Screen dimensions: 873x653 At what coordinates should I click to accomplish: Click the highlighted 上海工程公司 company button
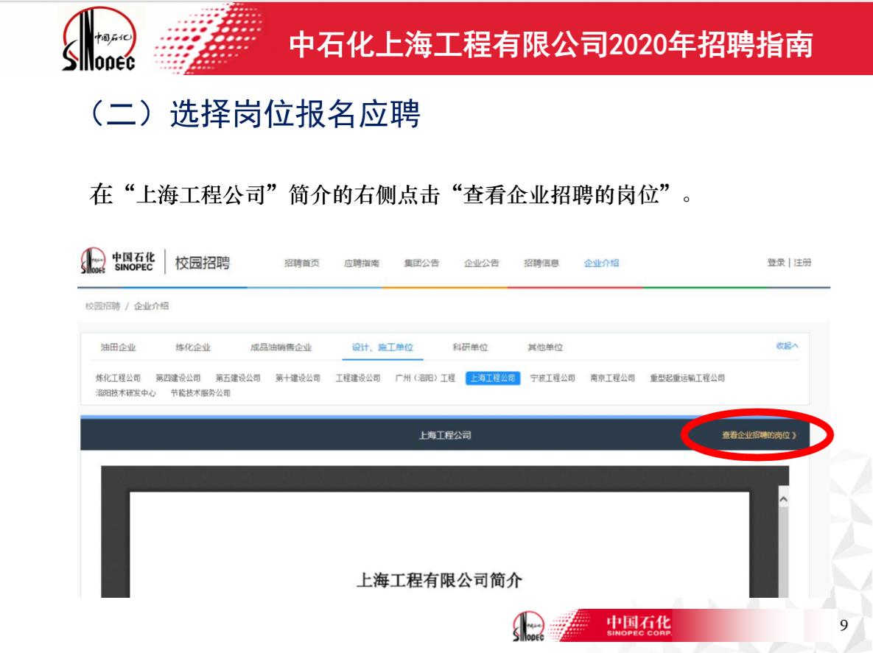pos(493,378)
